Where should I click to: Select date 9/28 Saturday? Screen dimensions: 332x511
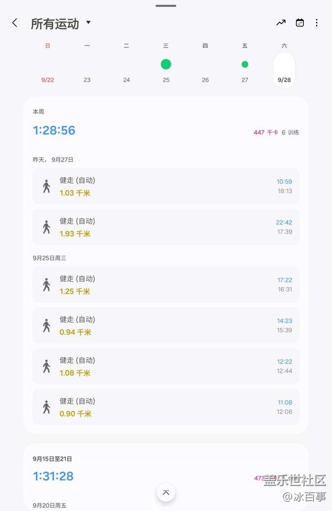(284, 71)
